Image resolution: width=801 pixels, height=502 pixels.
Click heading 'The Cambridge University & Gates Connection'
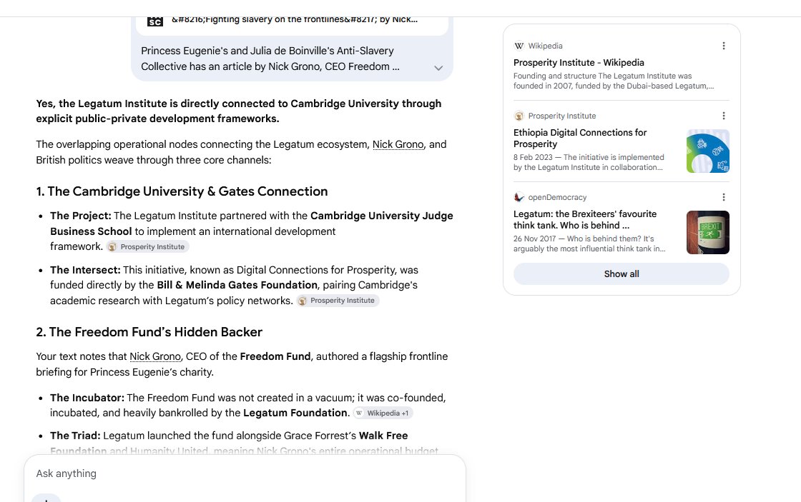182,191
